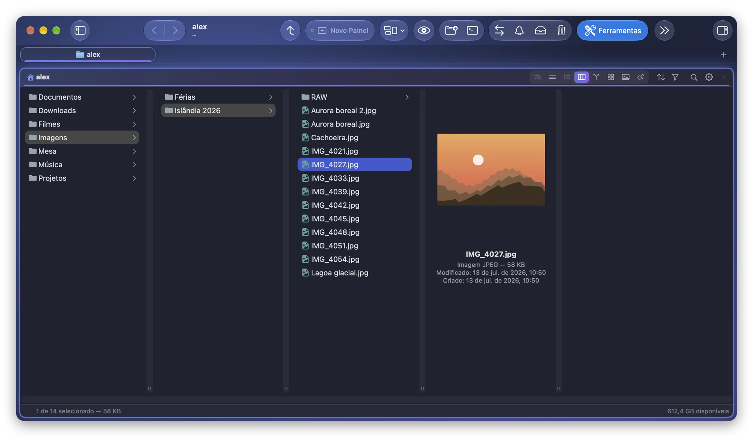Screen dimensions: 753x437
Task: Move selection to trash icon
Action: (561, 30)
